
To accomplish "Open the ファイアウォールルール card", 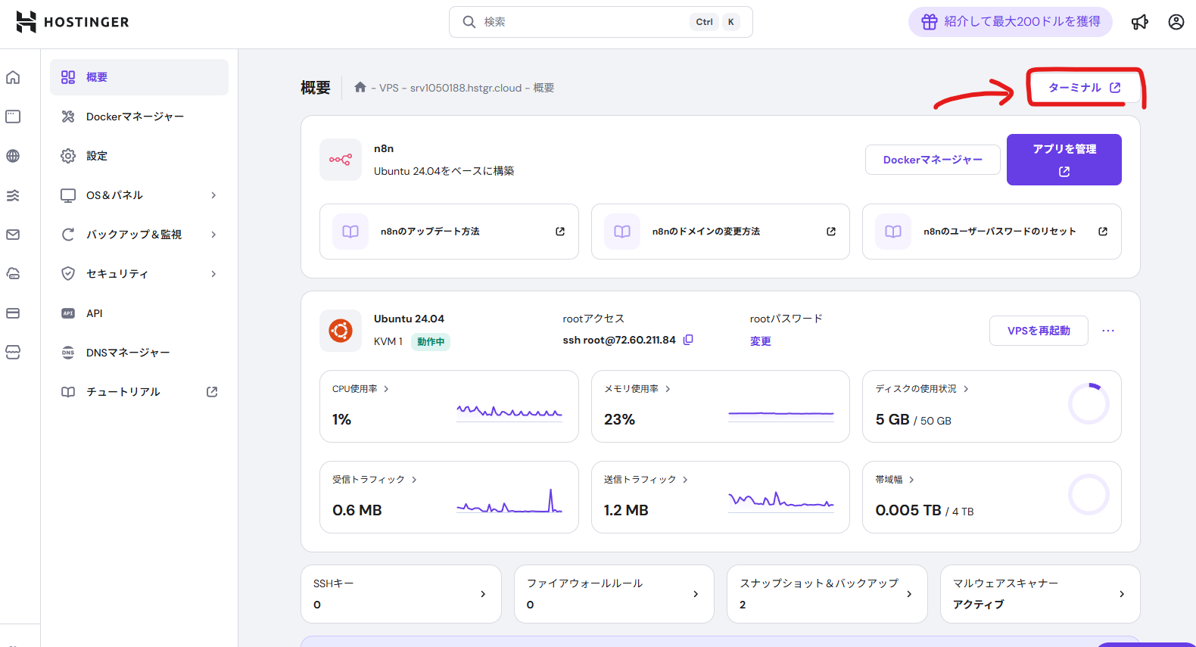I will click(x=613, y=594).
